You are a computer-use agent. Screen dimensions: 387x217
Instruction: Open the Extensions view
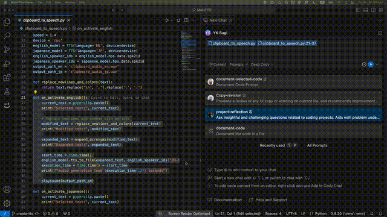pyautogui.click(x=7, y=78)
